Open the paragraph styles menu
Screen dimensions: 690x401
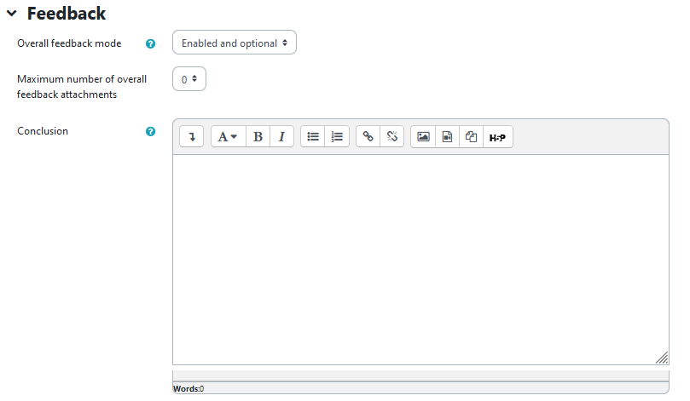coord(228,136)
